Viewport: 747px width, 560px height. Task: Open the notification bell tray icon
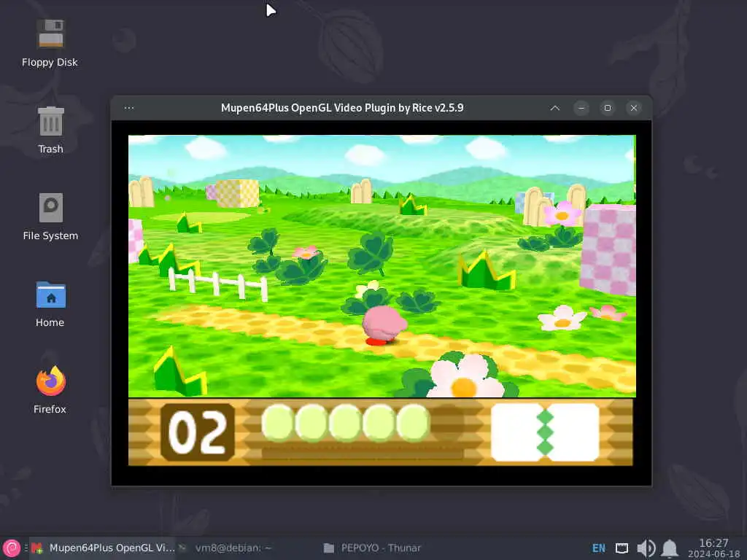click(670, 548)
